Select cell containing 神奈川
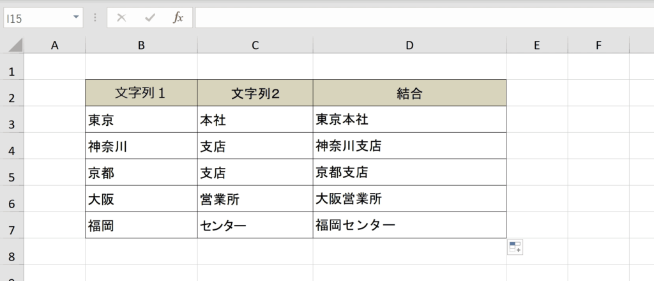The image size is (654, 281). 141,146
